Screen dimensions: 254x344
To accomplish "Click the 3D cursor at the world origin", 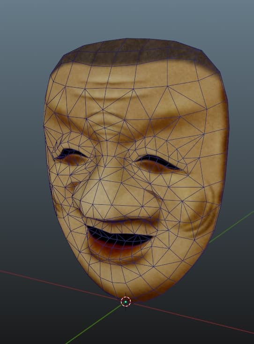I will (x=126, y=302).
